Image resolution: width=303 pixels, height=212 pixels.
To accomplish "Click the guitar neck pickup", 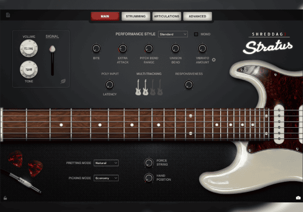I will (x=279, y=124).
